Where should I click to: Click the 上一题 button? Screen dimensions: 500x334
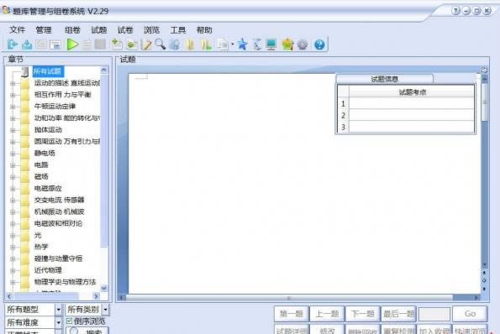pos(327,314)
